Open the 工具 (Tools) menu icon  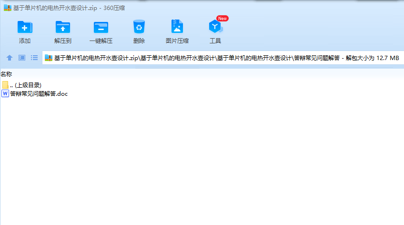click(215, 27)
